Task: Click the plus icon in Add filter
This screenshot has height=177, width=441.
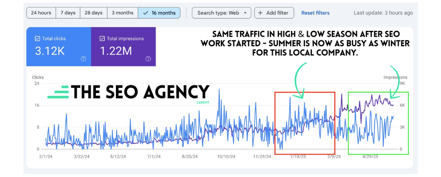Action: tap(261, 13)
